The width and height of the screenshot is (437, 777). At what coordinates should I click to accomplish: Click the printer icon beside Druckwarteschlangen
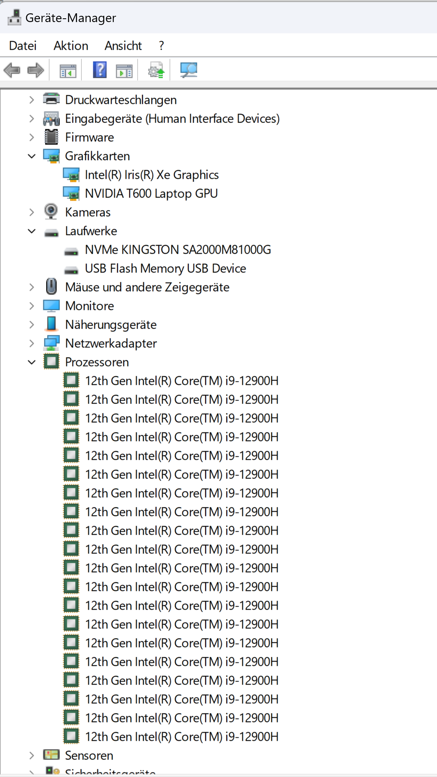click(x=52, y=99)
